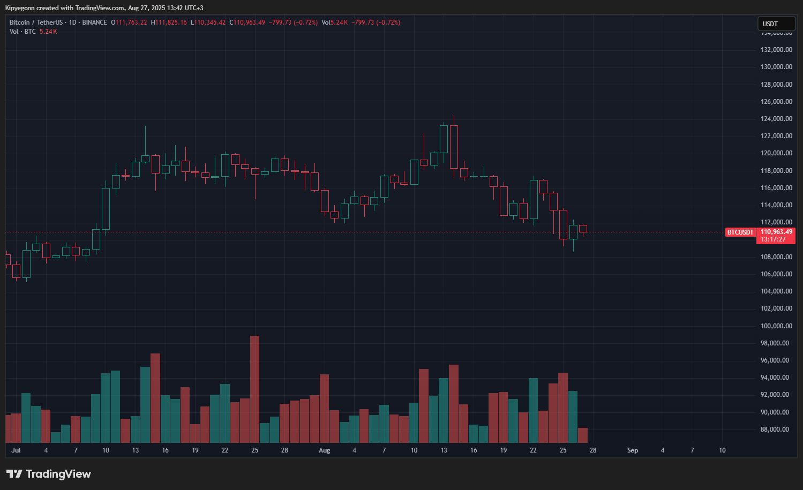
Task: Click the tallest red volume bar at Jul 25
Action: (x=255, y=389)
